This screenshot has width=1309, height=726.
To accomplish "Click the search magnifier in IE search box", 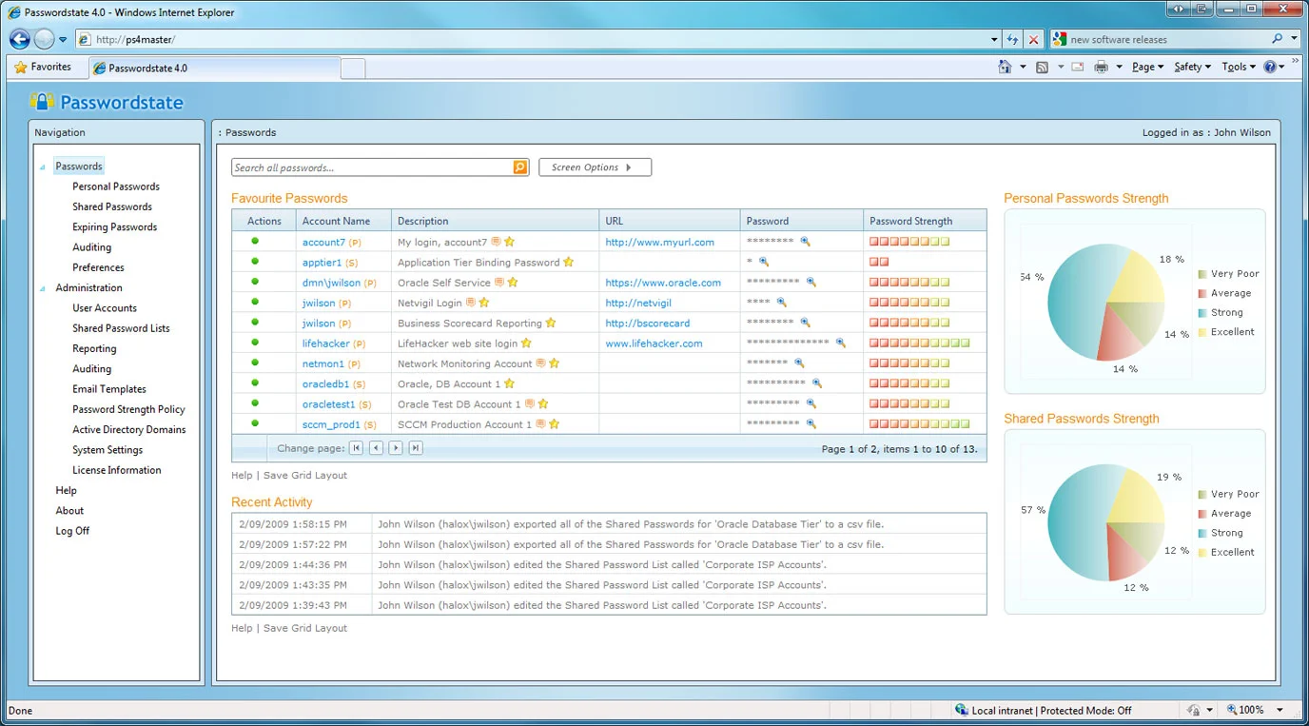I will pos(1278,39).
